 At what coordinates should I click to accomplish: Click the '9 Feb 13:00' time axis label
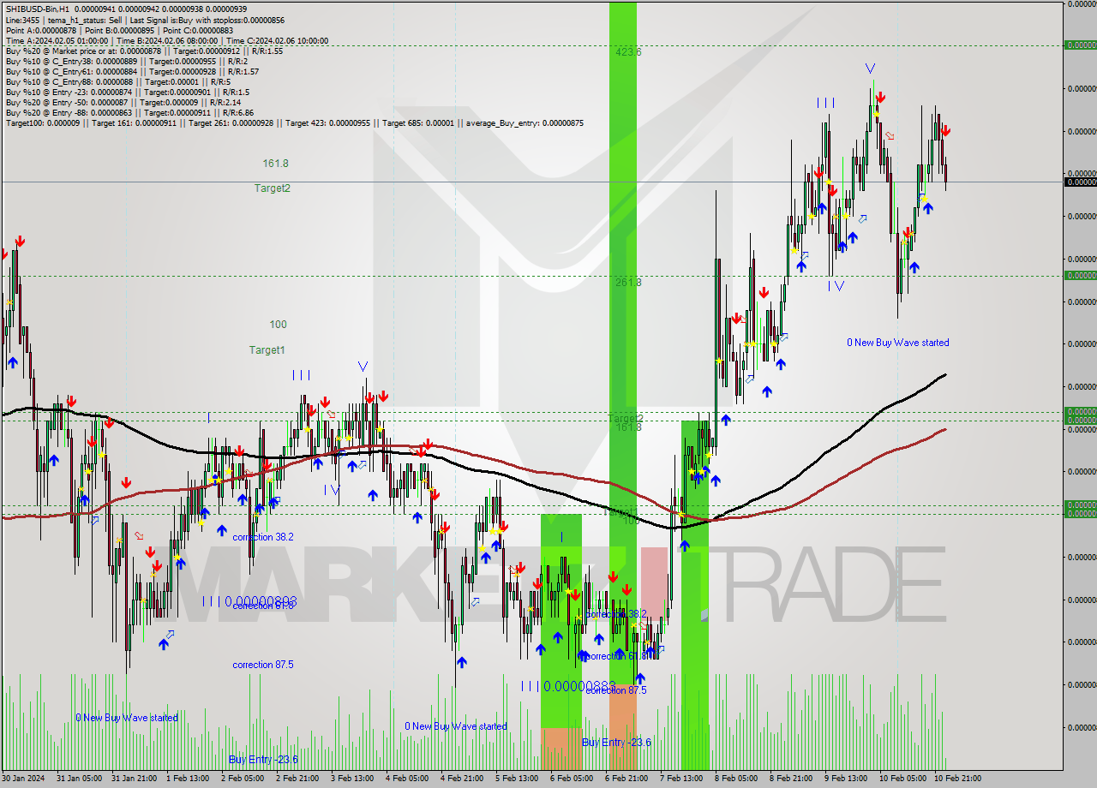[x=846, y=779]
